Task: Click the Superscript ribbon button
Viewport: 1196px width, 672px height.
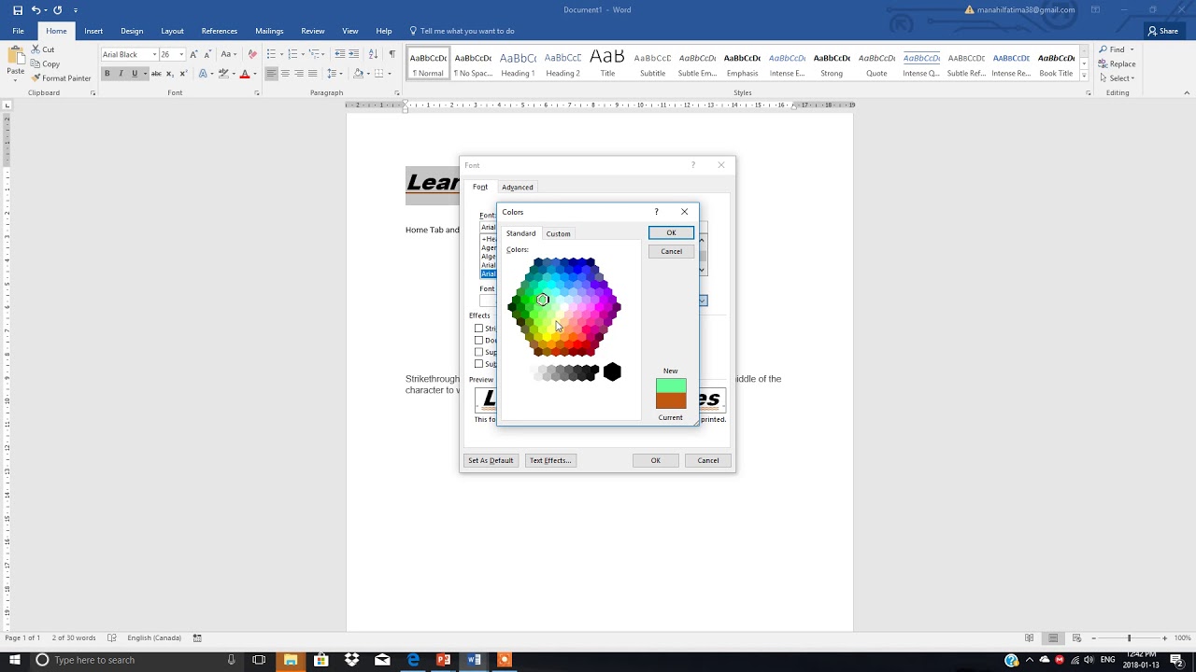Action: pyautogui.click(x=182, y=74)
